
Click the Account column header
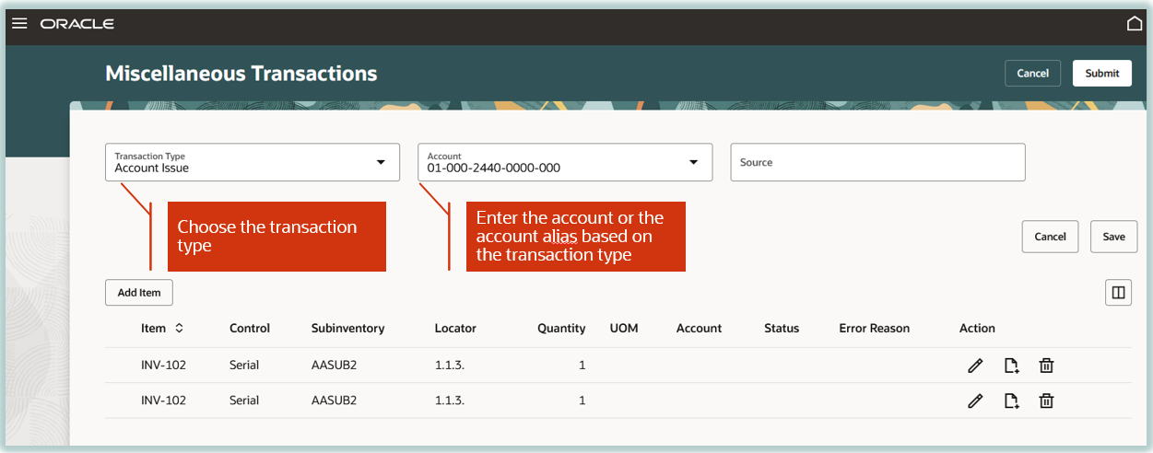point(699,328)
